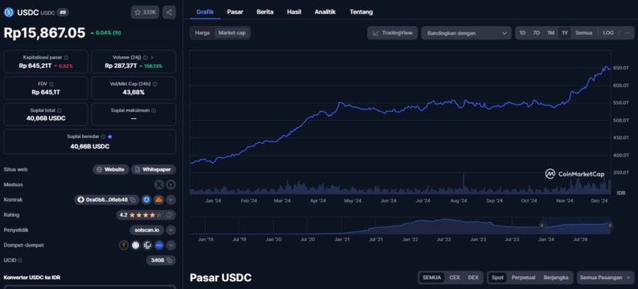This screenshot has height=289, width=638.
Task: Open the third wallet icon in Dompet-dompet
Action: (x=147, y=245)
